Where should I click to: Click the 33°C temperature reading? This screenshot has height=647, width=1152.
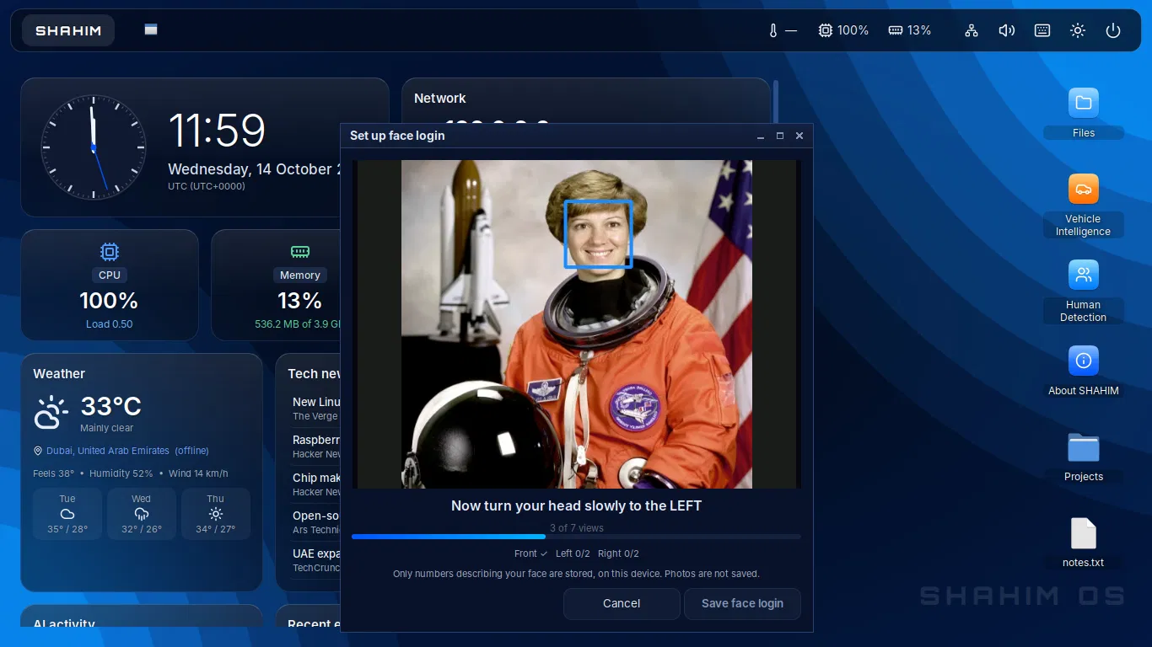(111, 407)
